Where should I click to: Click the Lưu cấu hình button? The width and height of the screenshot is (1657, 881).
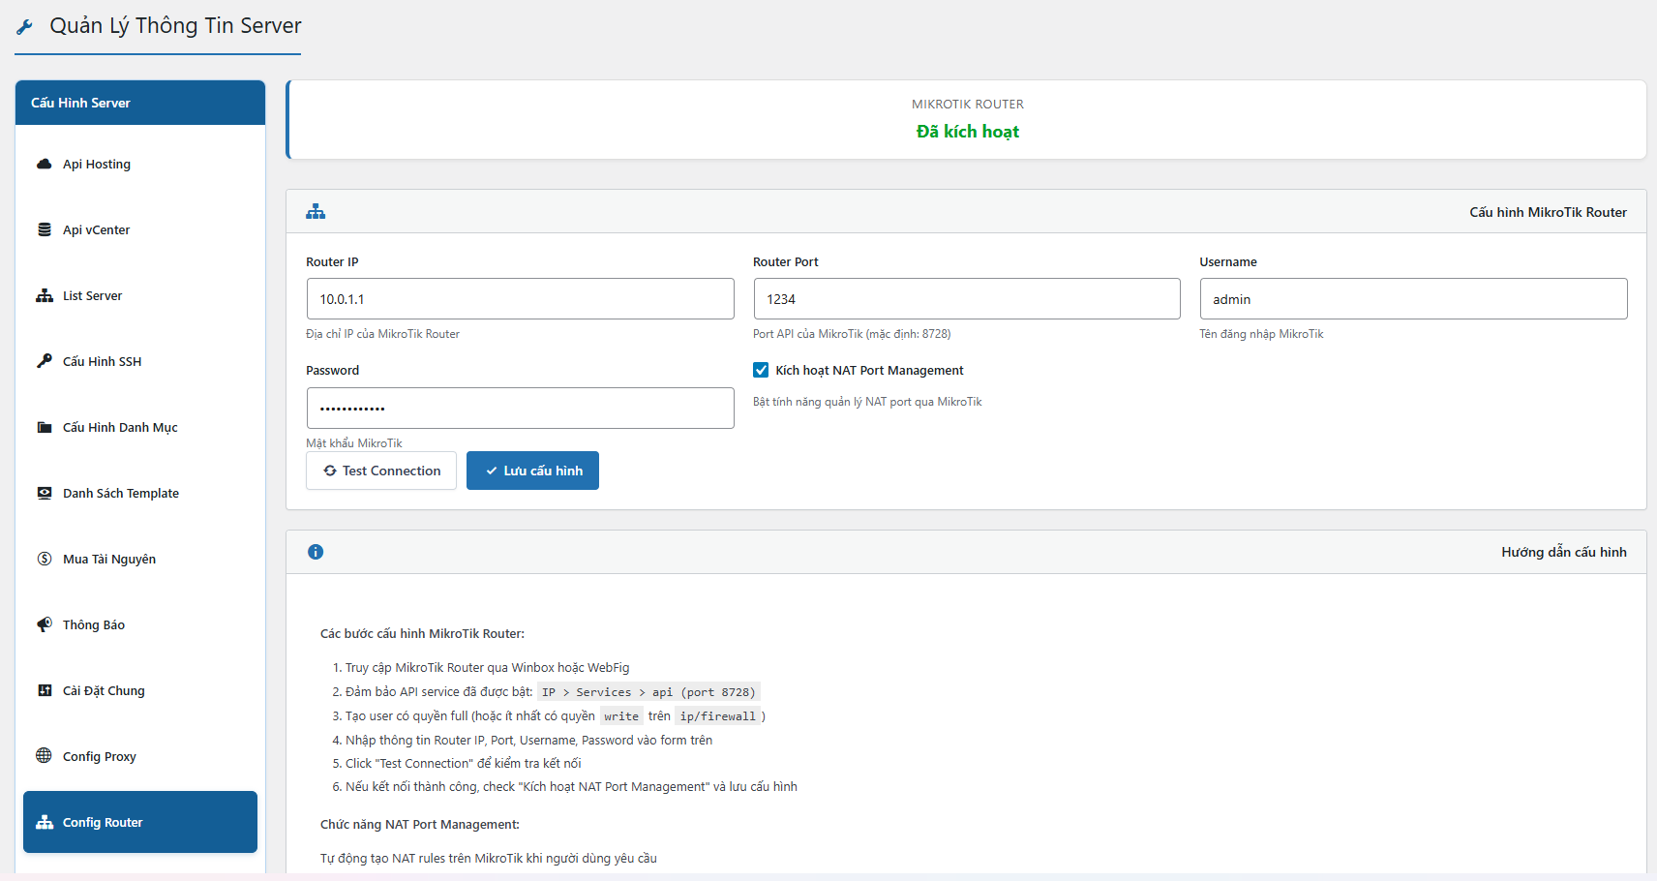(x=532, y=471)
